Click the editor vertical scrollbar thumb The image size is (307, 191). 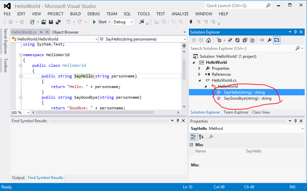[184, 69]
